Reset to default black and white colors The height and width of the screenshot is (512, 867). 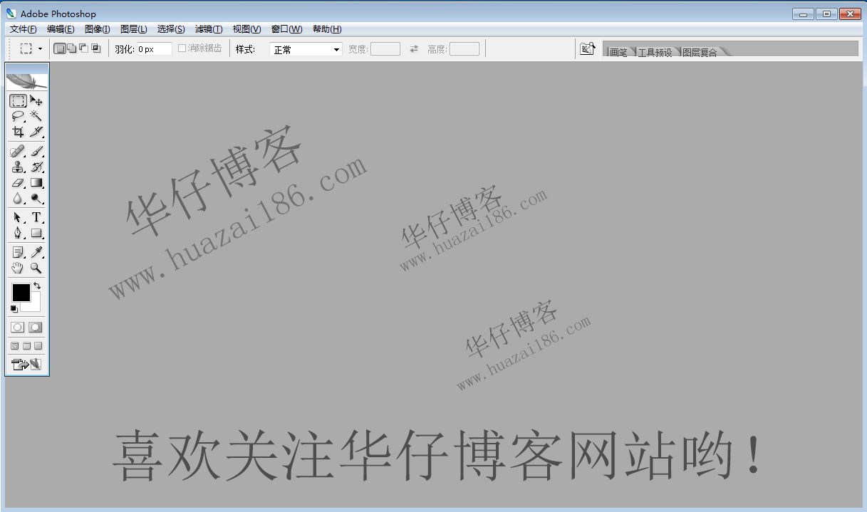click(14, 309)
